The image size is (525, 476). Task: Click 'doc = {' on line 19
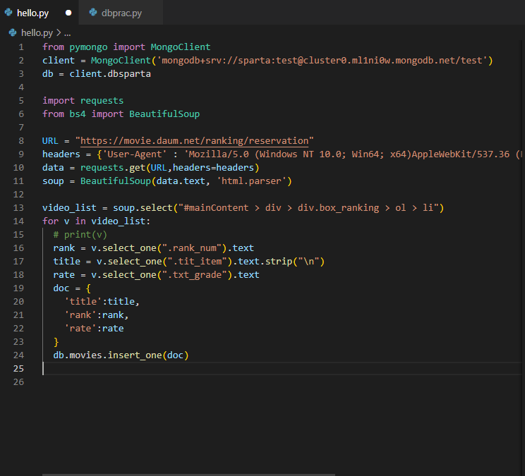72,288
